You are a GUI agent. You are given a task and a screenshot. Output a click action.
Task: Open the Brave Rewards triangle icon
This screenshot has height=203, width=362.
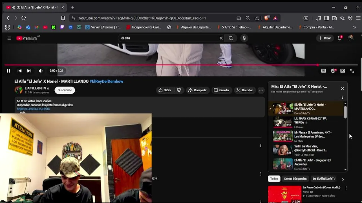click(x=275, y=18)
